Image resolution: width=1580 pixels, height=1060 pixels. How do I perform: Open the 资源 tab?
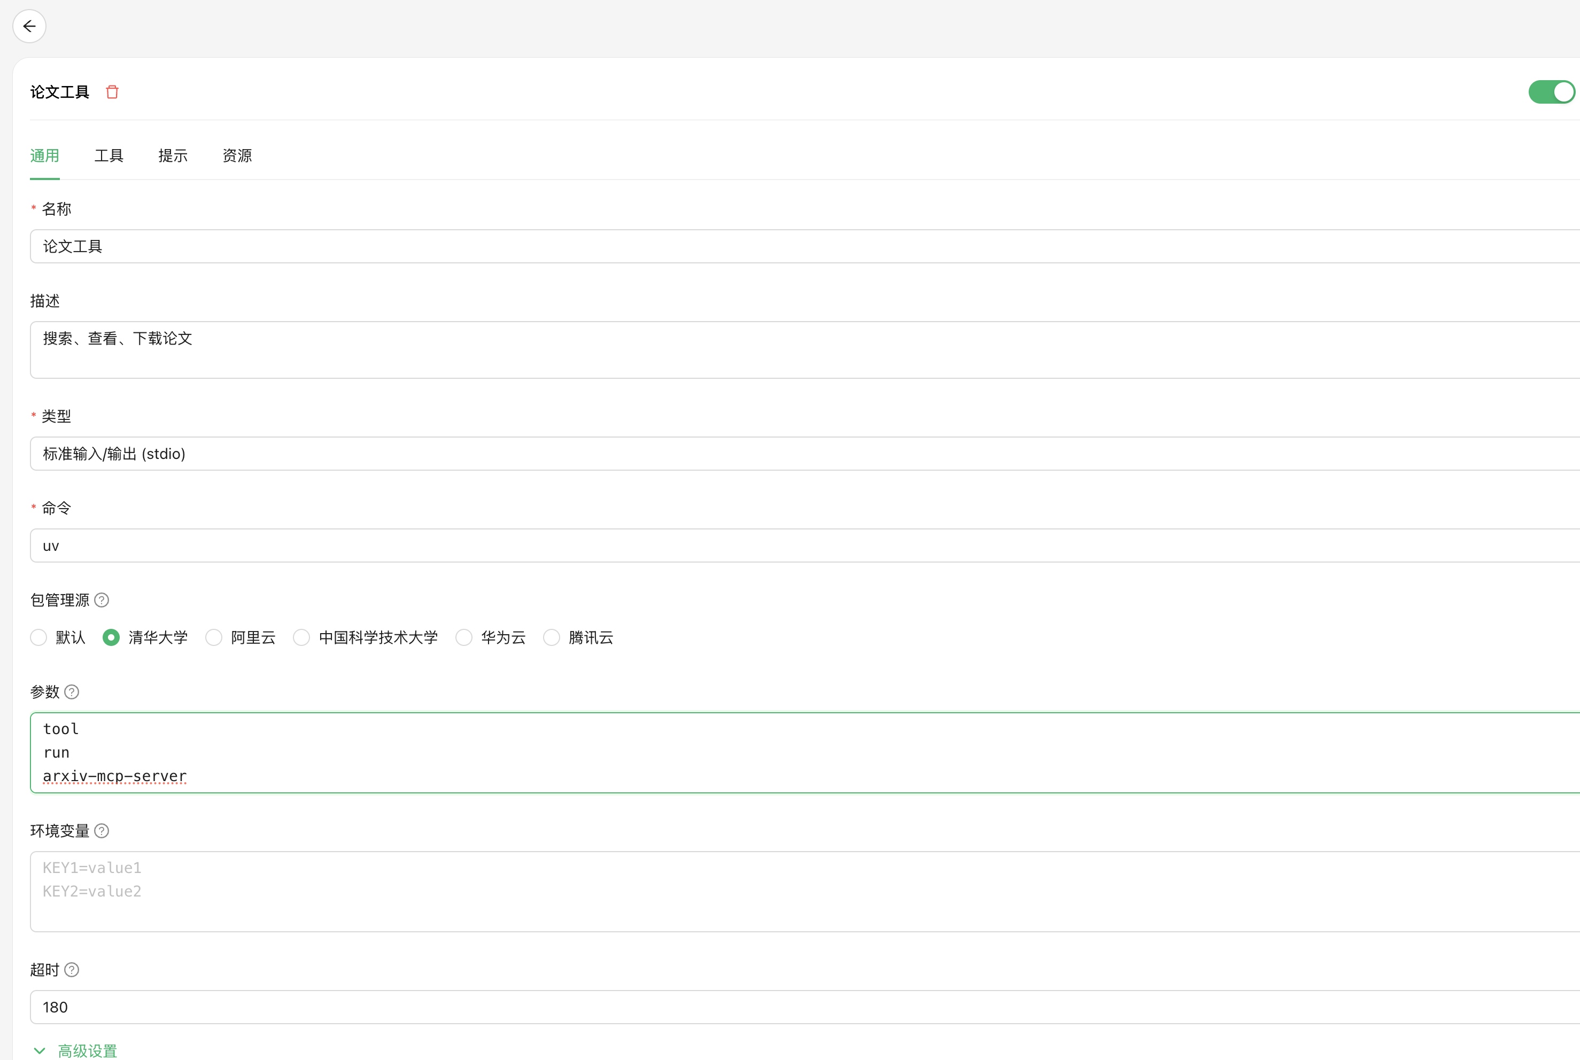[237, 155]
